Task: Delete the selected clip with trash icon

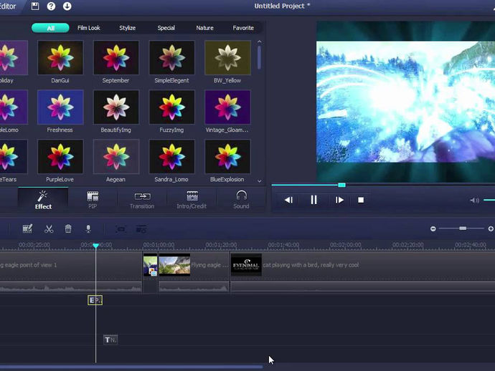Action: pos(68,229)
